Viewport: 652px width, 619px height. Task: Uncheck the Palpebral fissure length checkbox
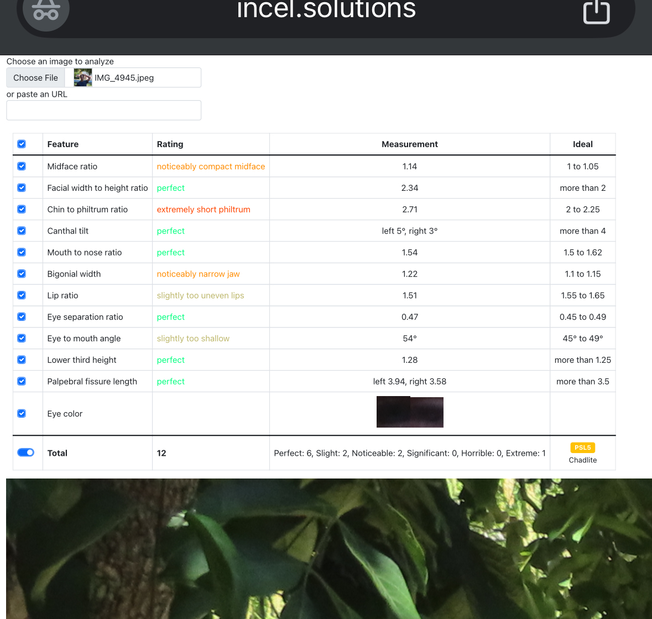point(22,382)
